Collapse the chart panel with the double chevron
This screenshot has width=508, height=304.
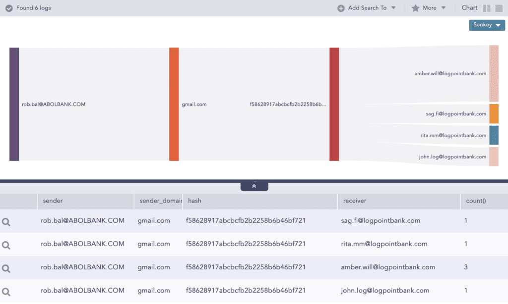point(254,186)
